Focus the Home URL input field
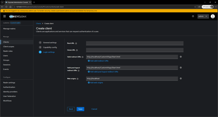Image resolution: width=218 pixels, height=117 pixels. tap(135, 50)
